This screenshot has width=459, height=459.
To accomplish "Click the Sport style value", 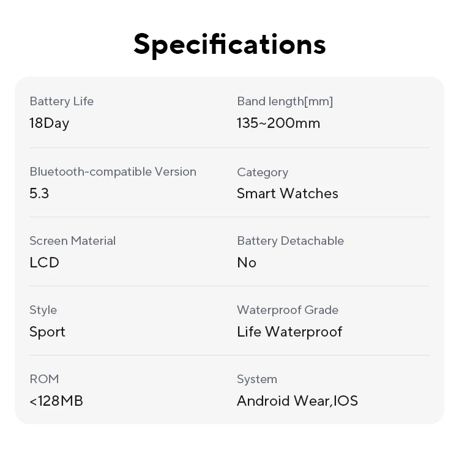I will coord(47,332).
